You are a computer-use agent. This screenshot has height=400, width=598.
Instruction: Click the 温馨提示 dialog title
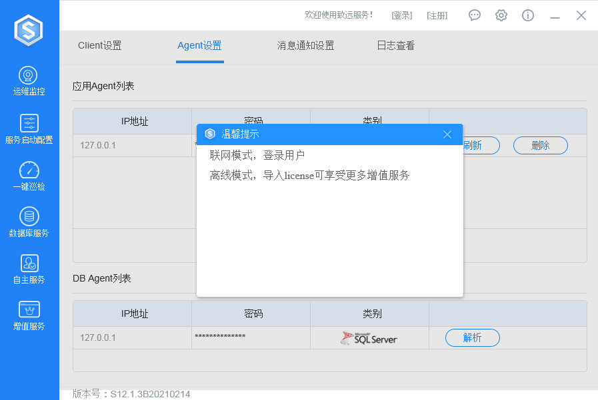click(x=240, y=134)
